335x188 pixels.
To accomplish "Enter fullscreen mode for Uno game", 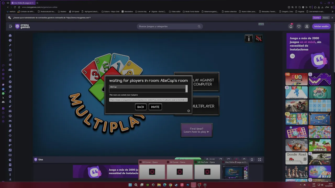I will point(260,160).
